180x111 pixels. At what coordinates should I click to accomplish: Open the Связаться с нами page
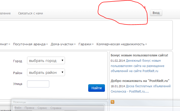click(x=30, y=13)
